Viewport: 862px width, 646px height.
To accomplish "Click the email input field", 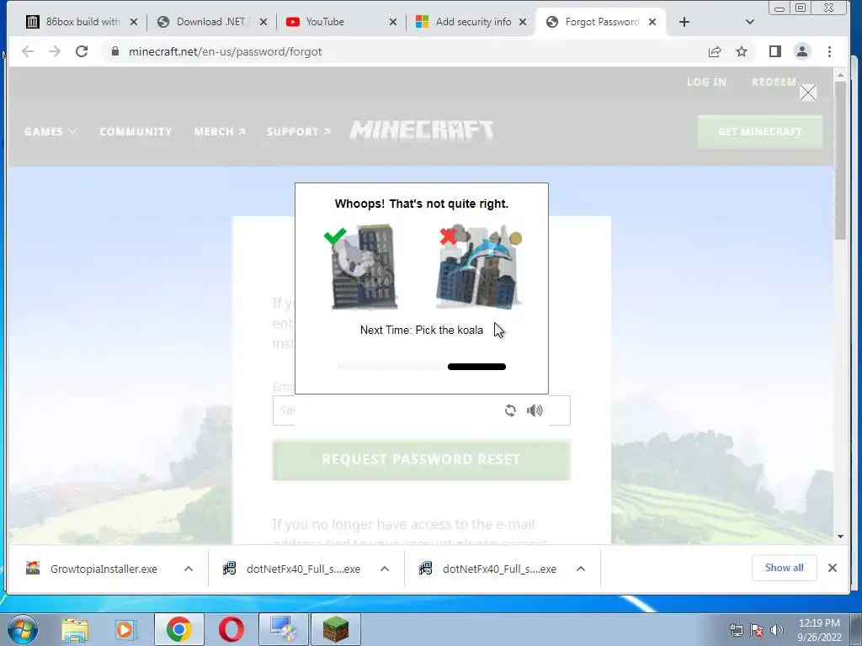I will (422, 410).
